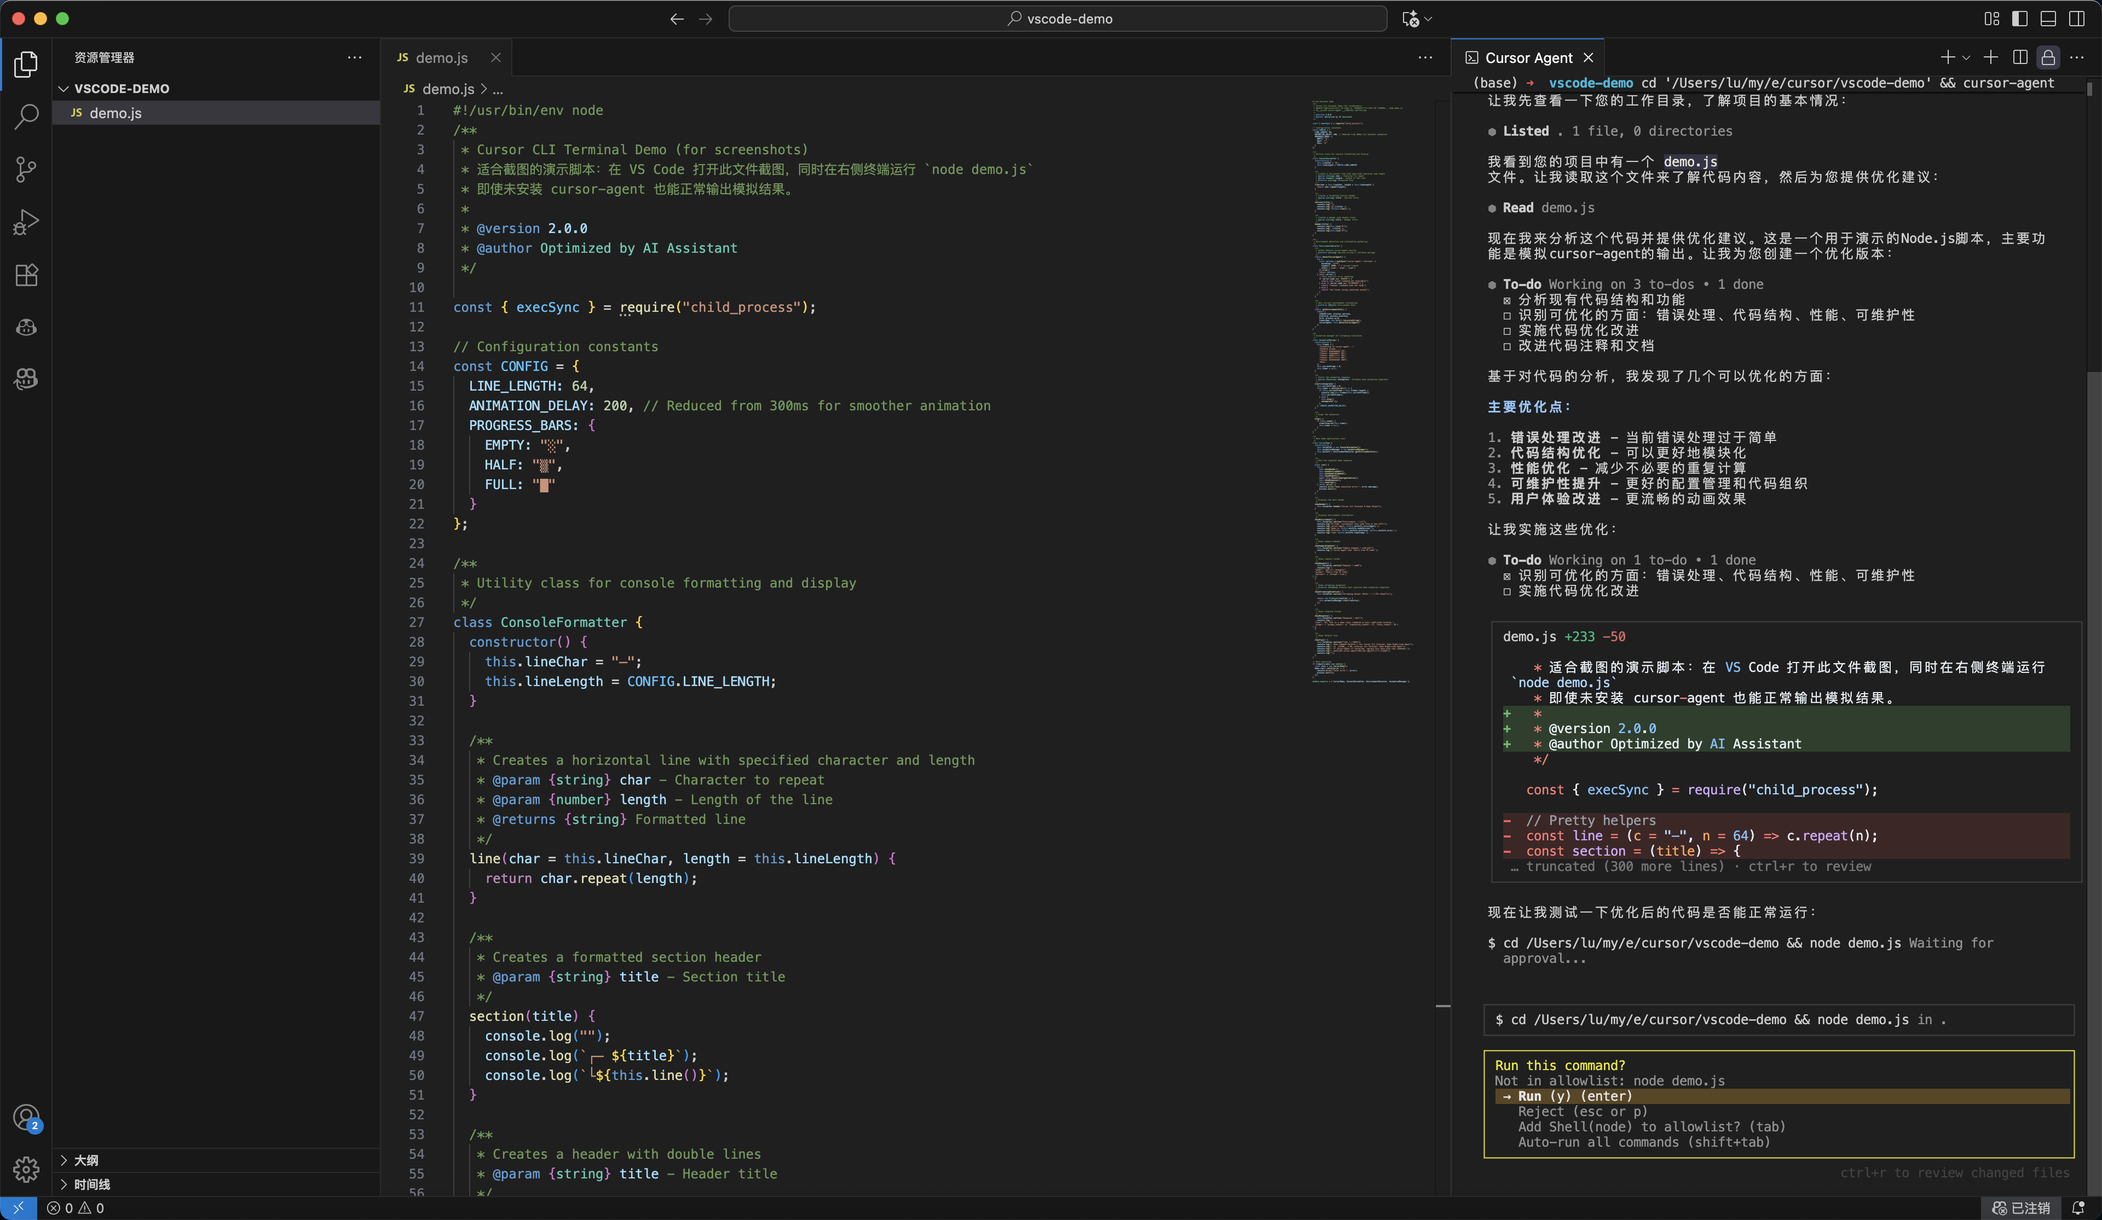This screenshot has height=1220, width=2102.
Task: Toggle the terminal editor lock
Action: tap(2048, 57)
